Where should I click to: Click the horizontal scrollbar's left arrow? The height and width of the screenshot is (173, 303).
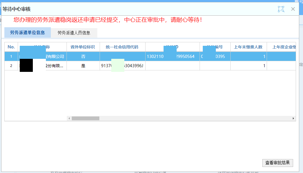pyautogui.click(x=69, y=119)
